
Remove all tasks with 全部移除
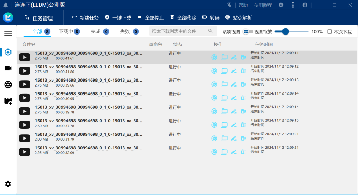183,17
